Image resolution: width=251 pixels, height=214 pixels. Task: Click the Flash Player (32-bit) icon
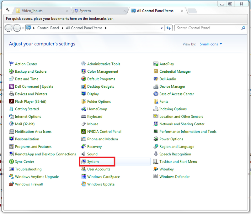tap(12, 102)
